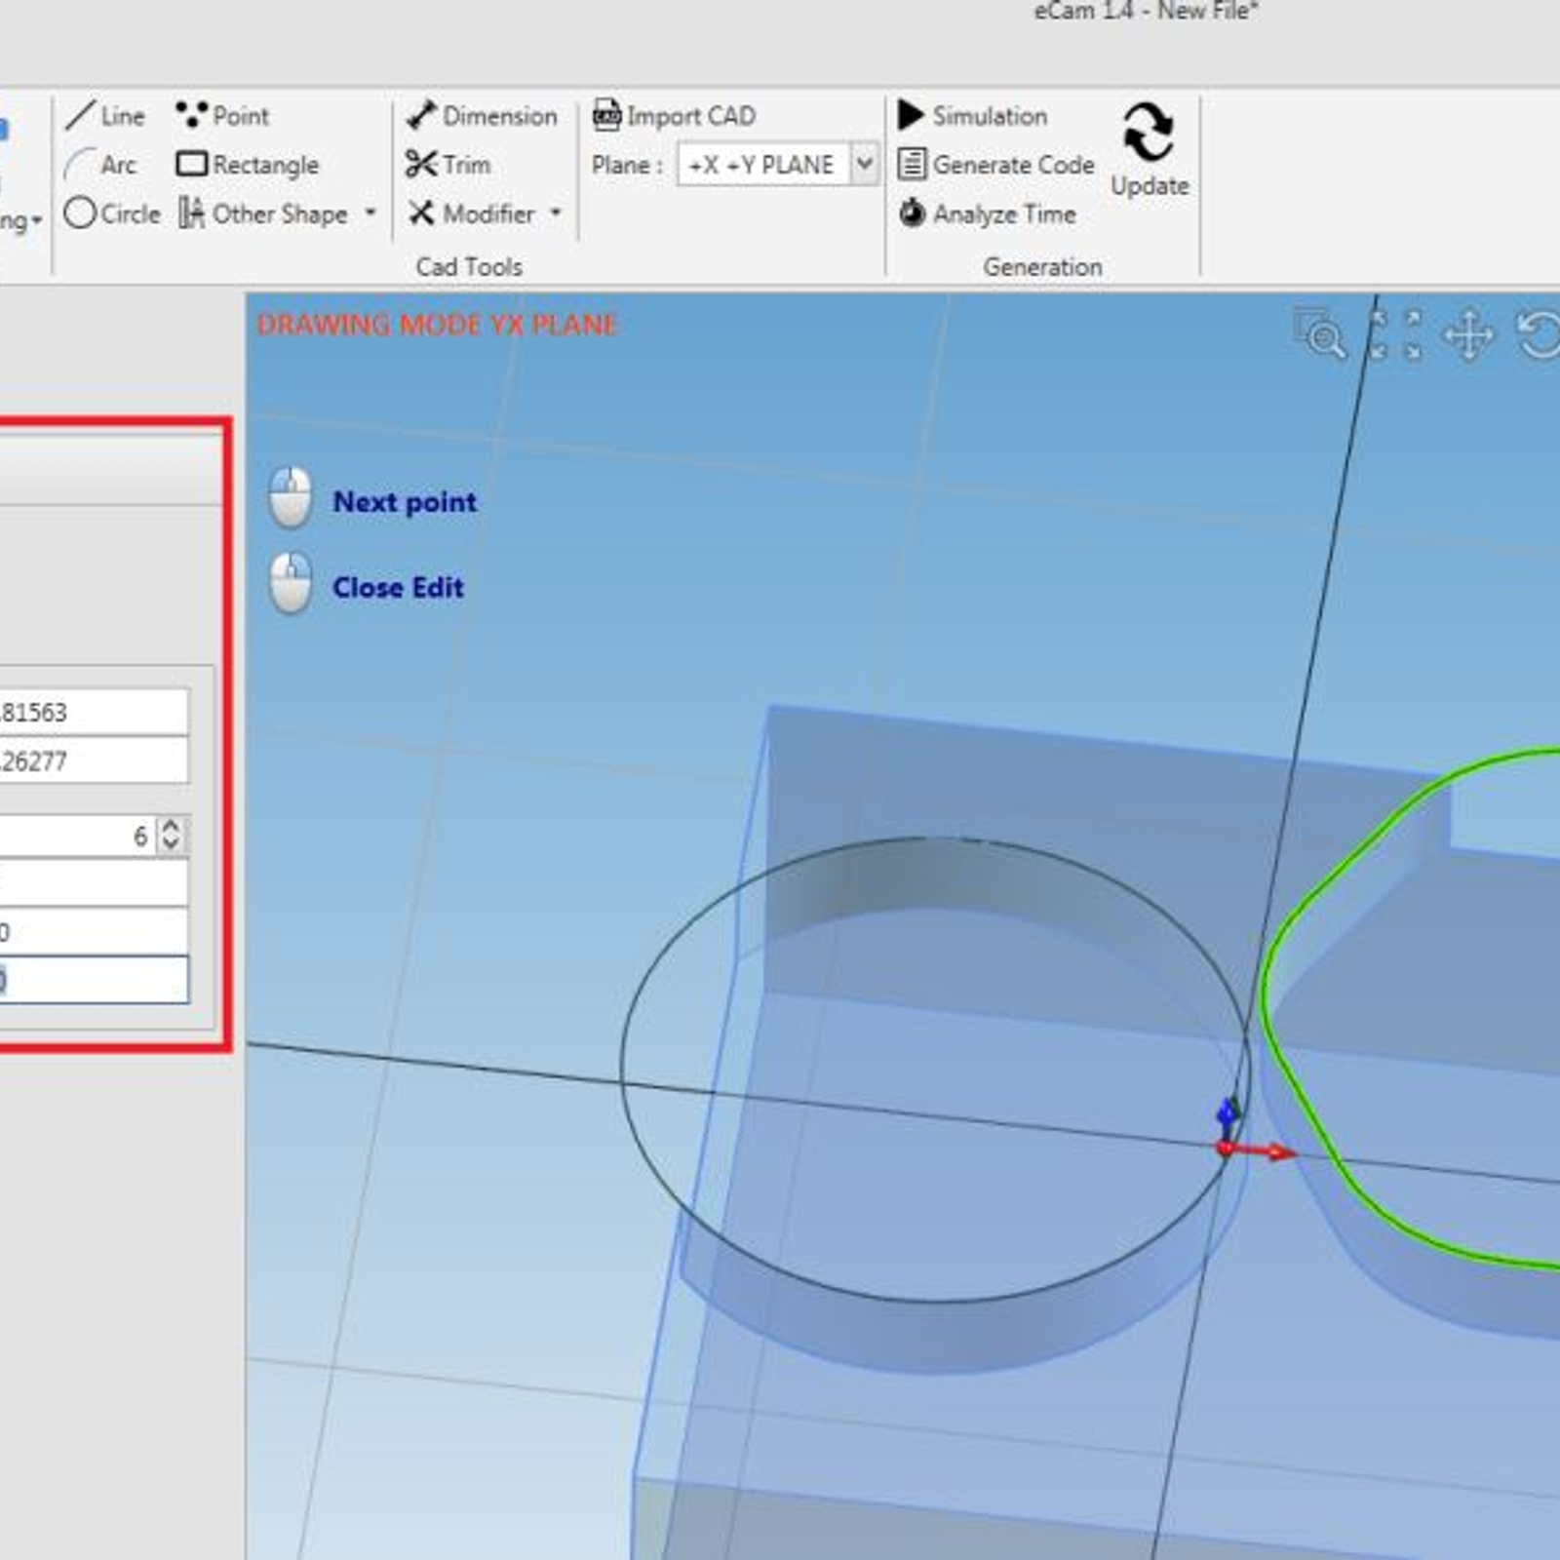Select the Point tool
Screen dimensions: 1560x1560
coord(222,116)
